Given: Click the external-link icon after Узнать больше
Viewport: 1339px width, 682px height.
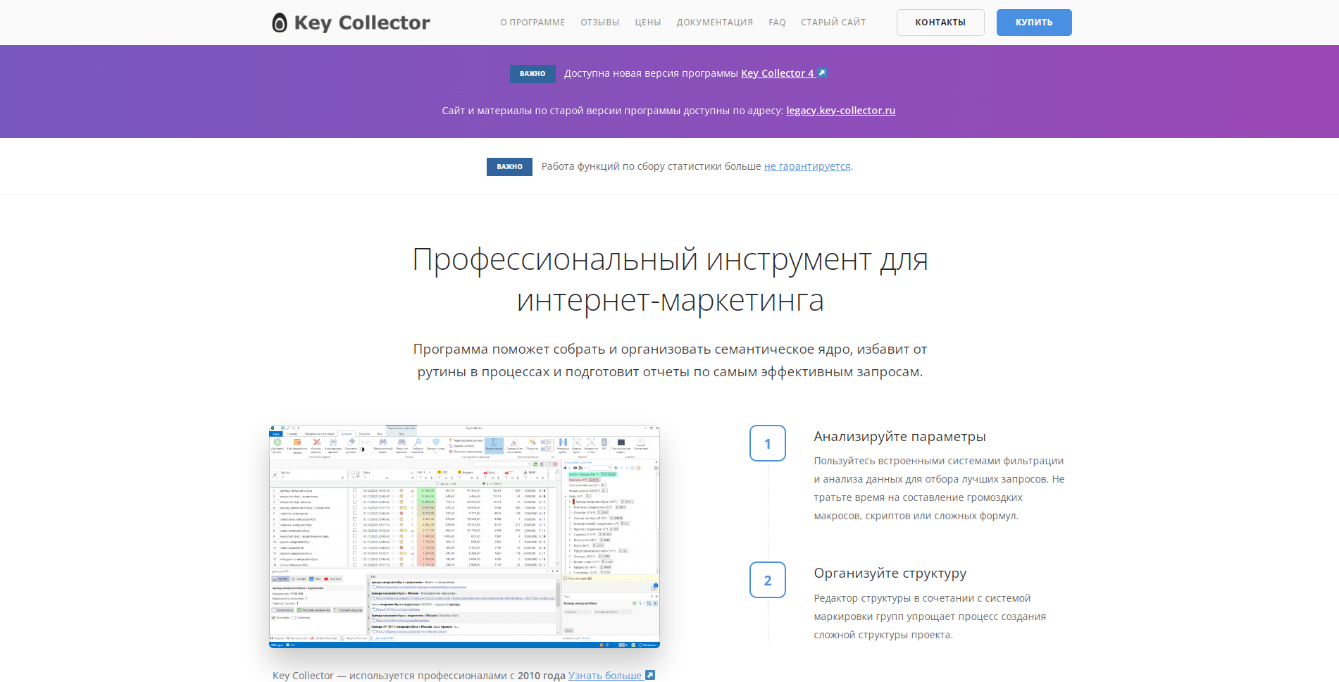Looking at the screenshot, I should pyautogui.click(x=650, y=675).
